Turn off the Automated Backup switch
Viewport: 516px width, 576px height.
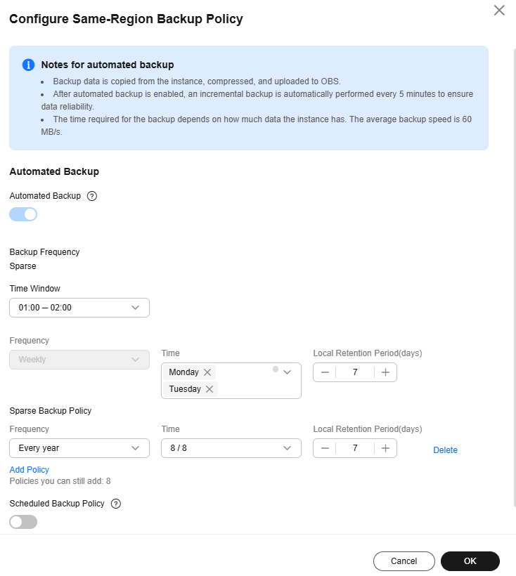[x=23, y=214]
